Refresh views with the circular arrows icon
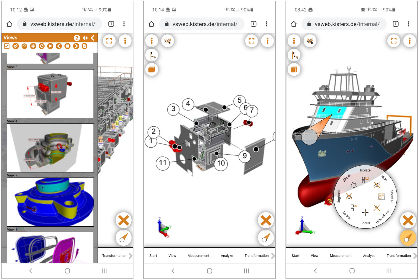Viewport: 420px width, 280px height. (41, 46)
